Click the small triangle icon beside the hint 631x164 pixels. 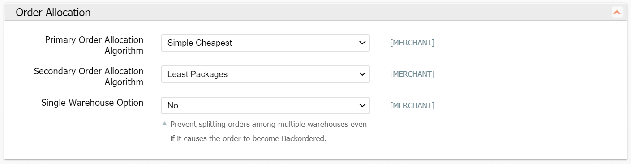[164, 124]
